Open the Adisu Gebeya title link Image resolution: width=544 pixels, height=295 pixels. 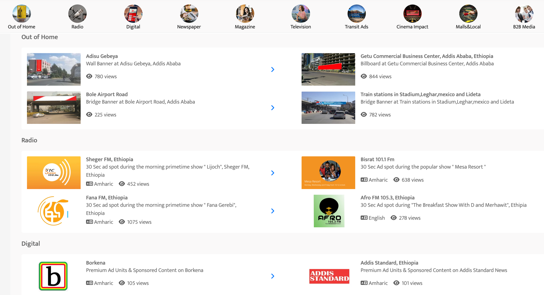(x=102, y=56)
